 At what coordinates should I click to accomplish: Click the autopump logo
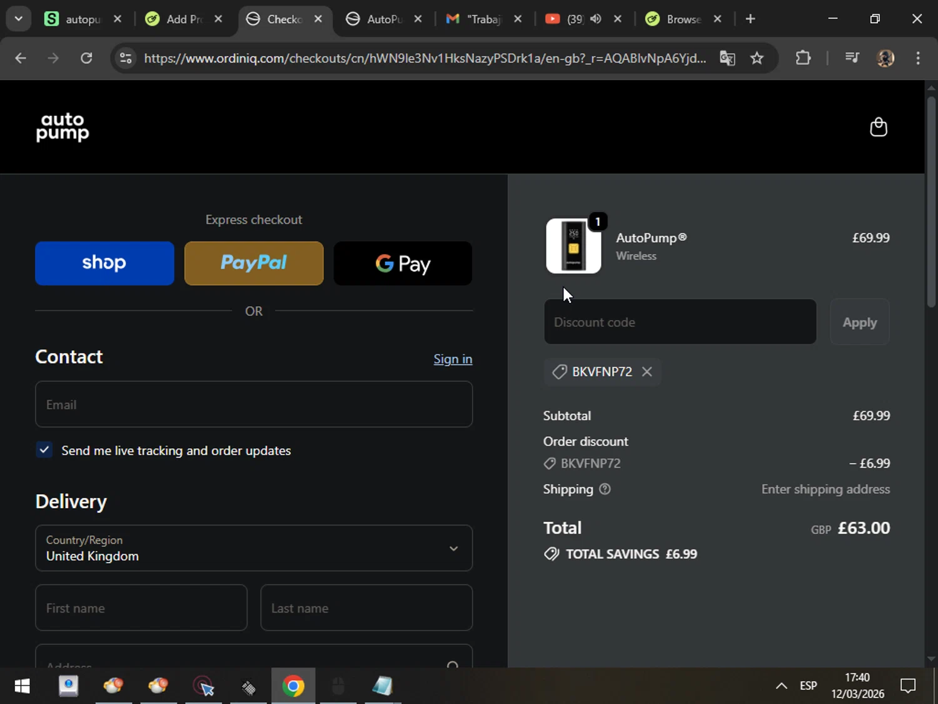pyautogui.click(x=63, y=127)
